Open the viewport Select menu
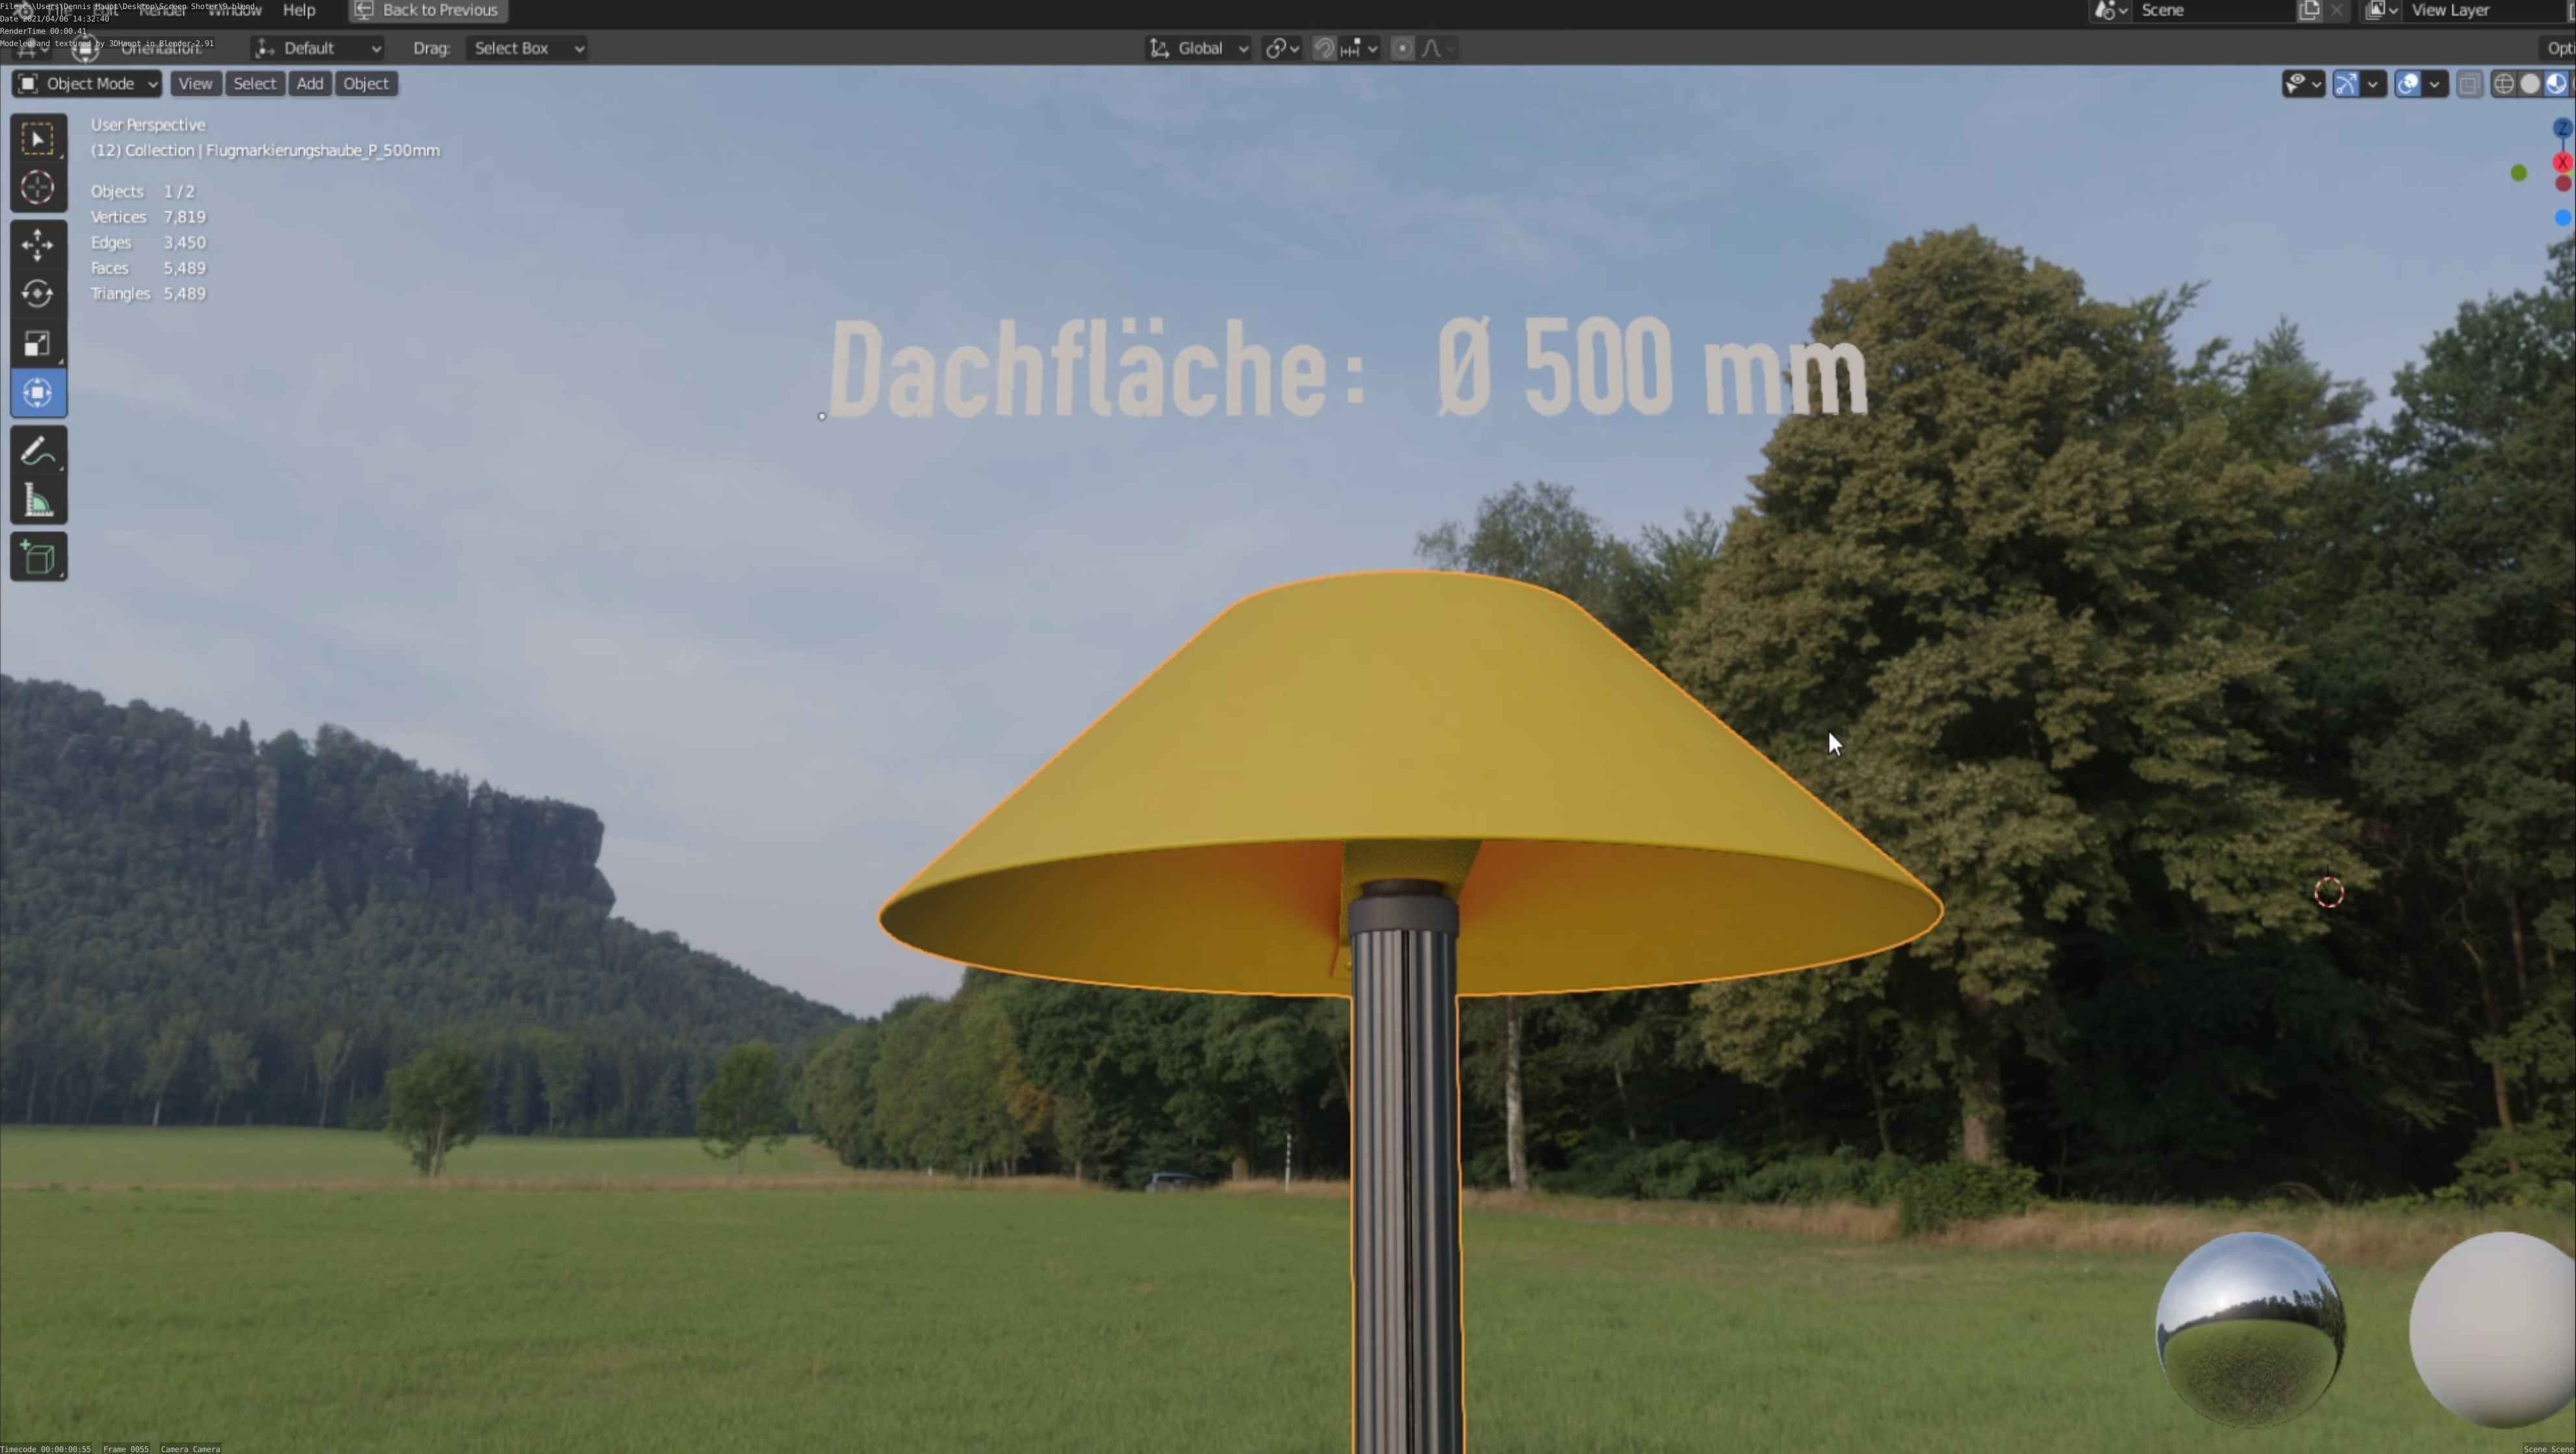 pos(254,84)
